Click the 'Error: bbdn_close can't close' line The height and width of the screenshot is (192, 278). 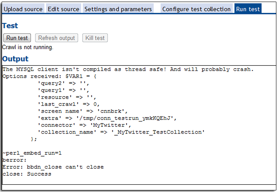tap(53, 167)
